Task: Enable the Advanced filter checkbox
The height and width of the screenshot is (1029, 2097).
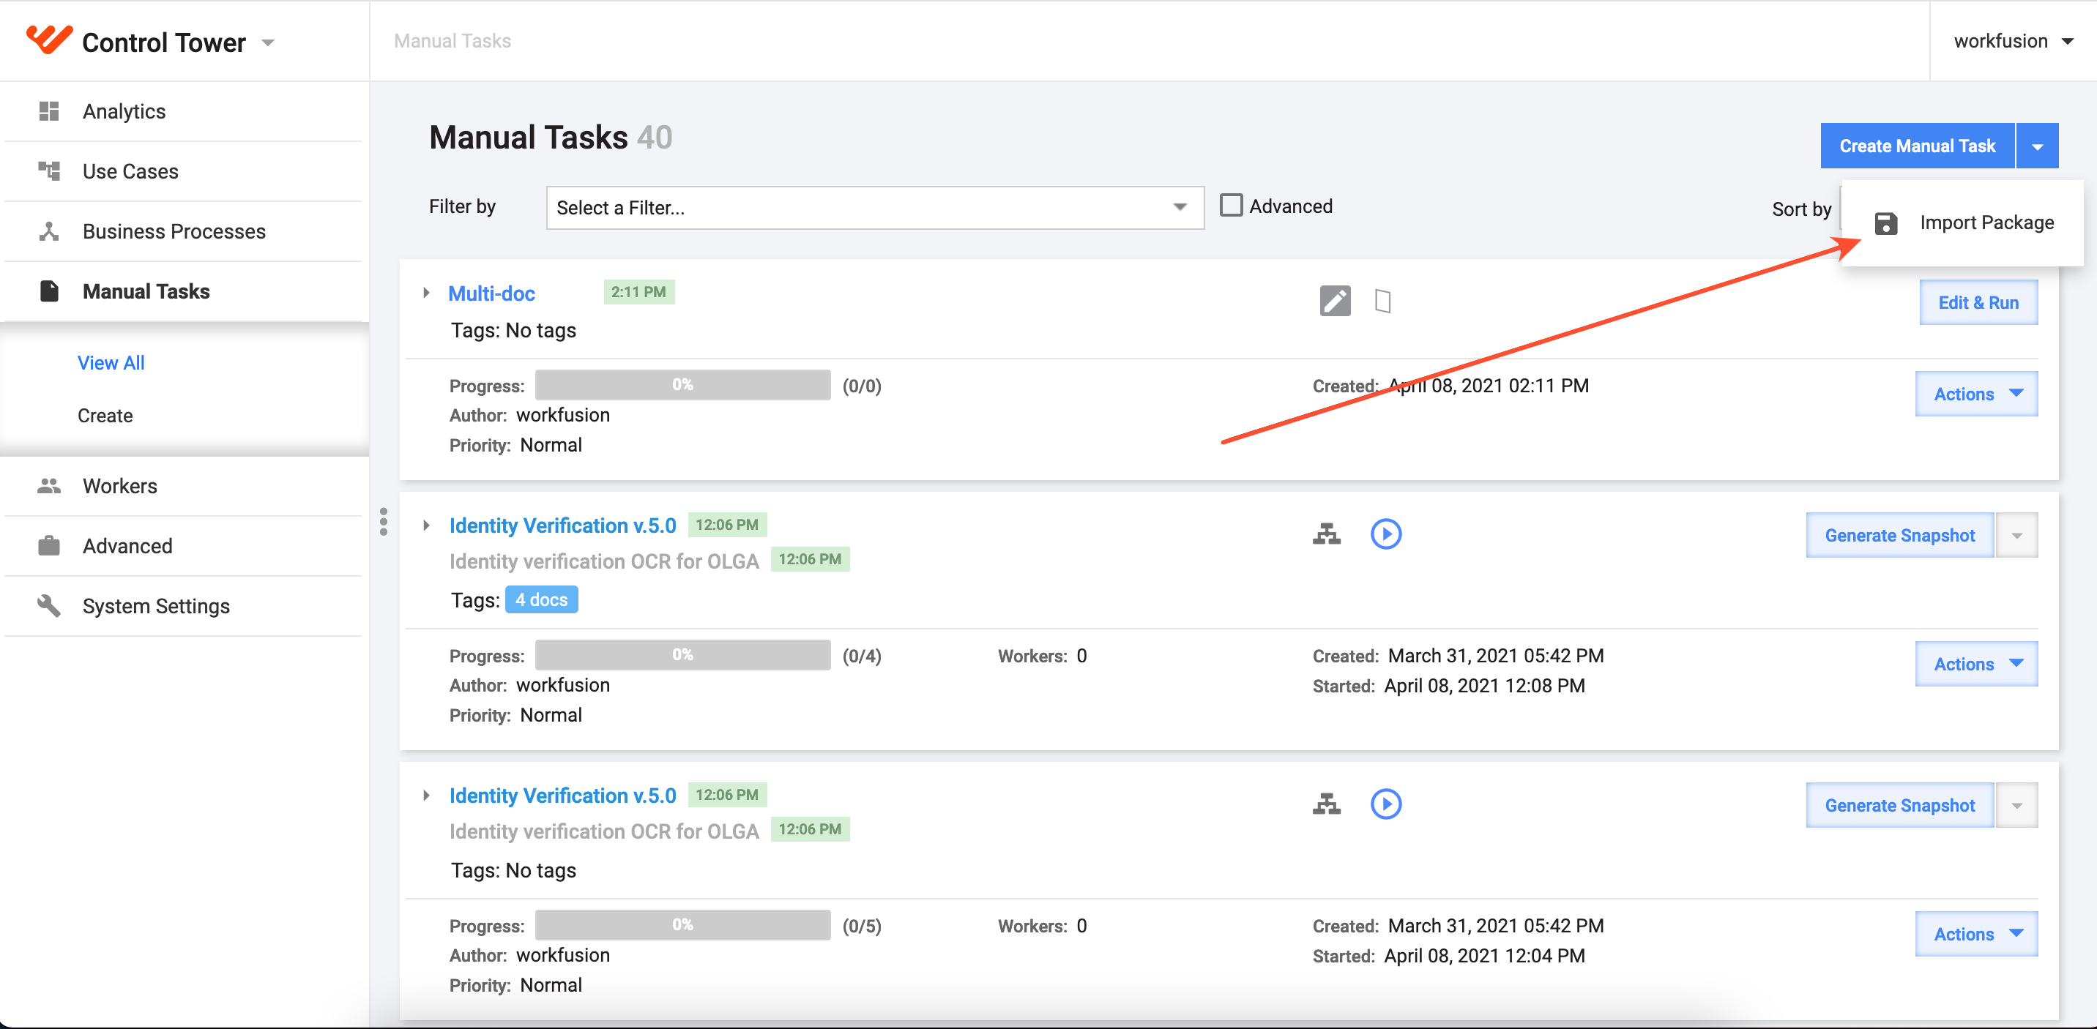Action: (x=1231, y=205)
